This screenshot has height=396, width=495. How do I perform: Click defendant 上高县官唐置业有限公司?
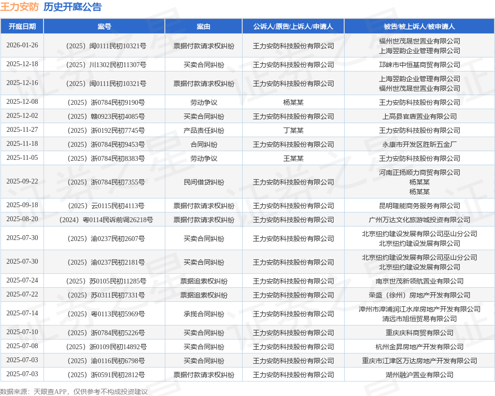tap(420, 116)
